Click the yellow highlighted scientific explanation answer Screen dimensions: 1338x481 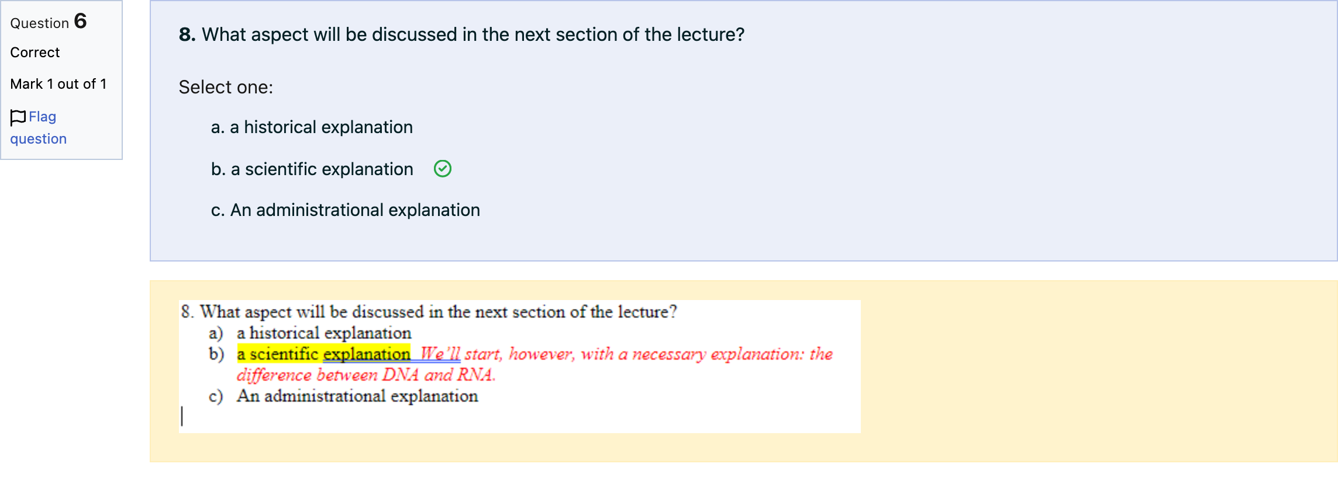tap(324, 354)
